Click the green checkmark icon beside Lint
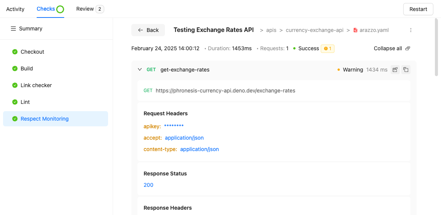 click(15, 102)
